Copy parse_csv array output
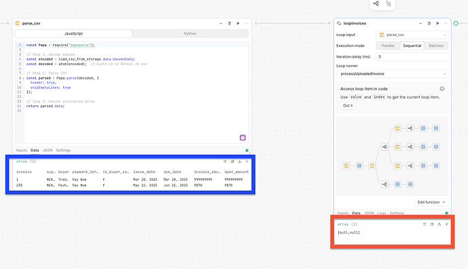This screenshot has height=269, width=468. (x=232, y=162)
